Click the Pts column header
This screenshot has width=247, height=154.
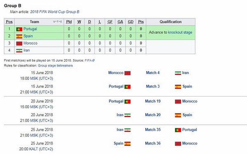pyautogui.click(x=141, y=22)
